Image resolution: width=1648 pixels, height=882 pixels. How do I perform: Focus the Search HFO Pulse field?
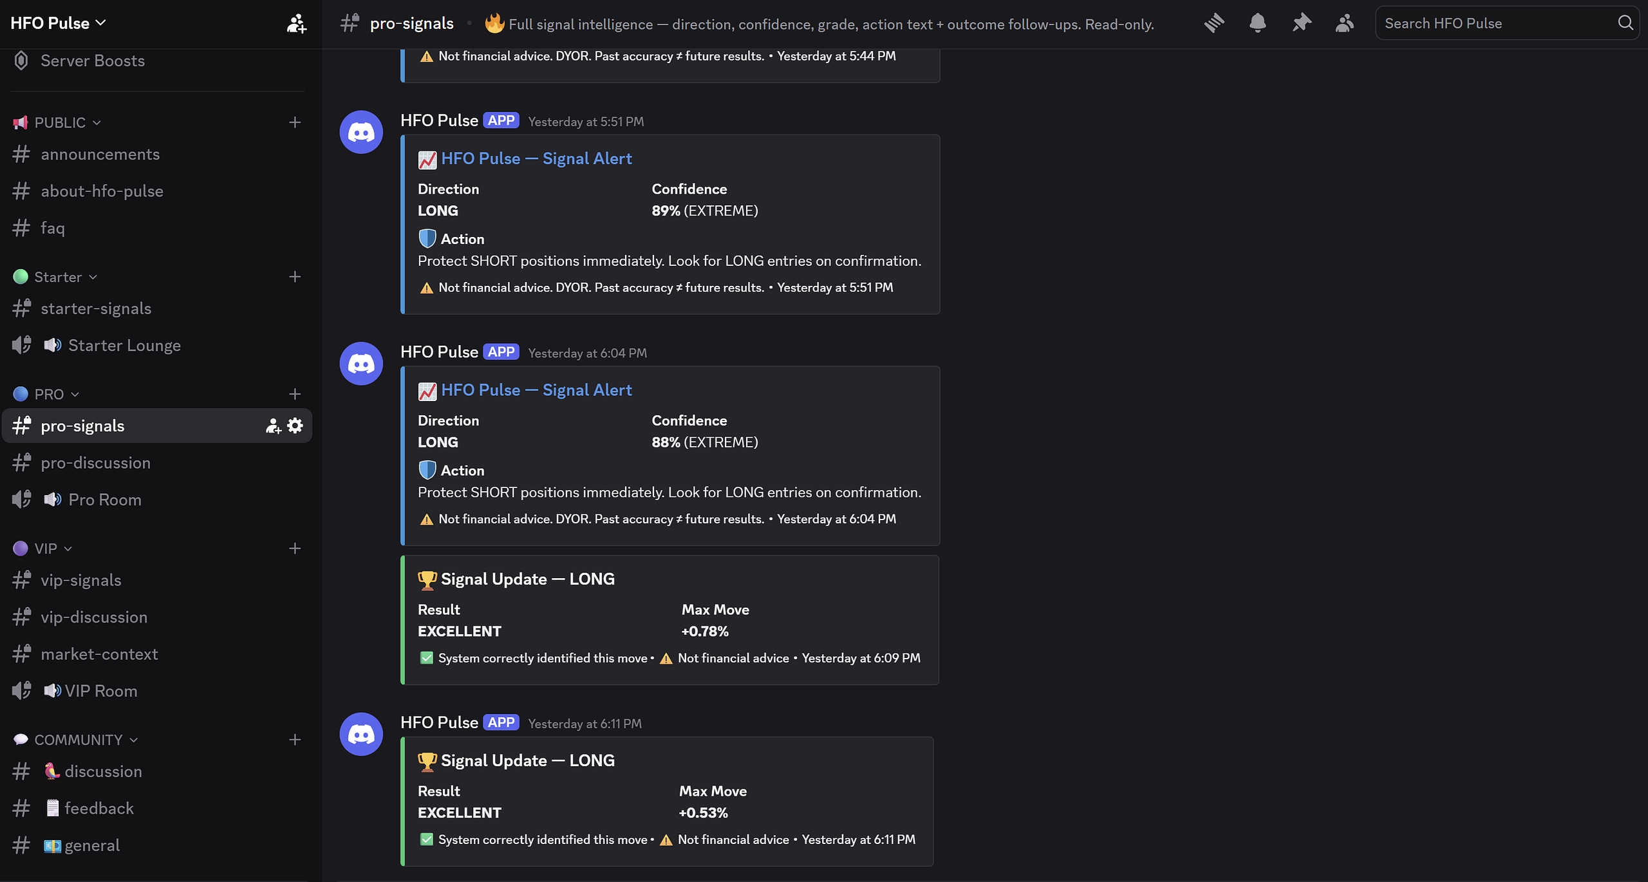(x=1506, y=23)
